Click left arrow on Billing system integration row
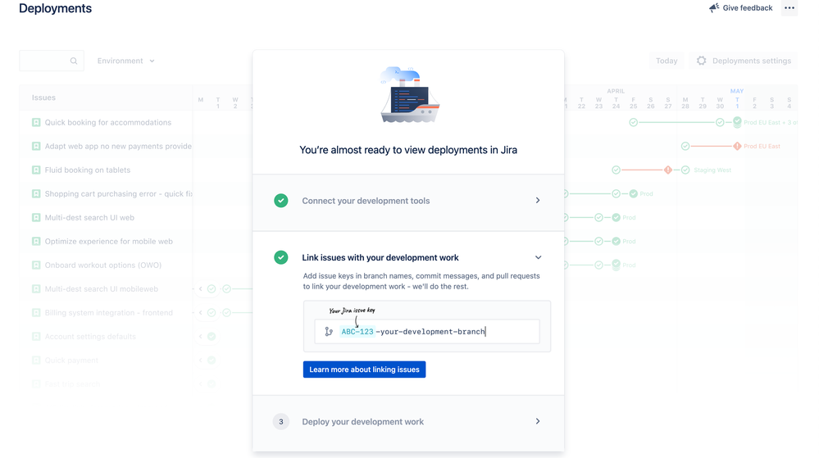Viewport: 819px width, 458px height. [x=200, y=313]
